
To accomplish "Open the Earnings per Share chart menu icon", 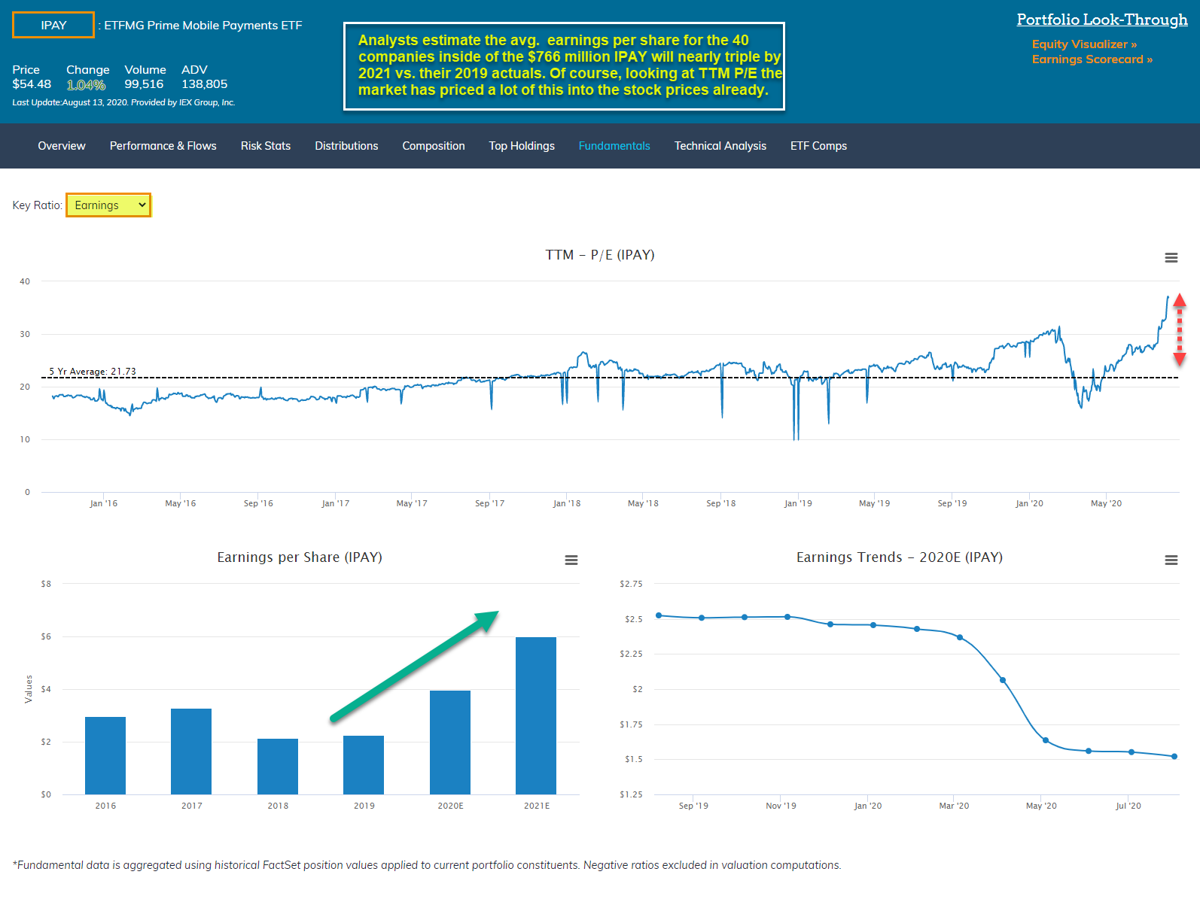I will tap(571, 560).
